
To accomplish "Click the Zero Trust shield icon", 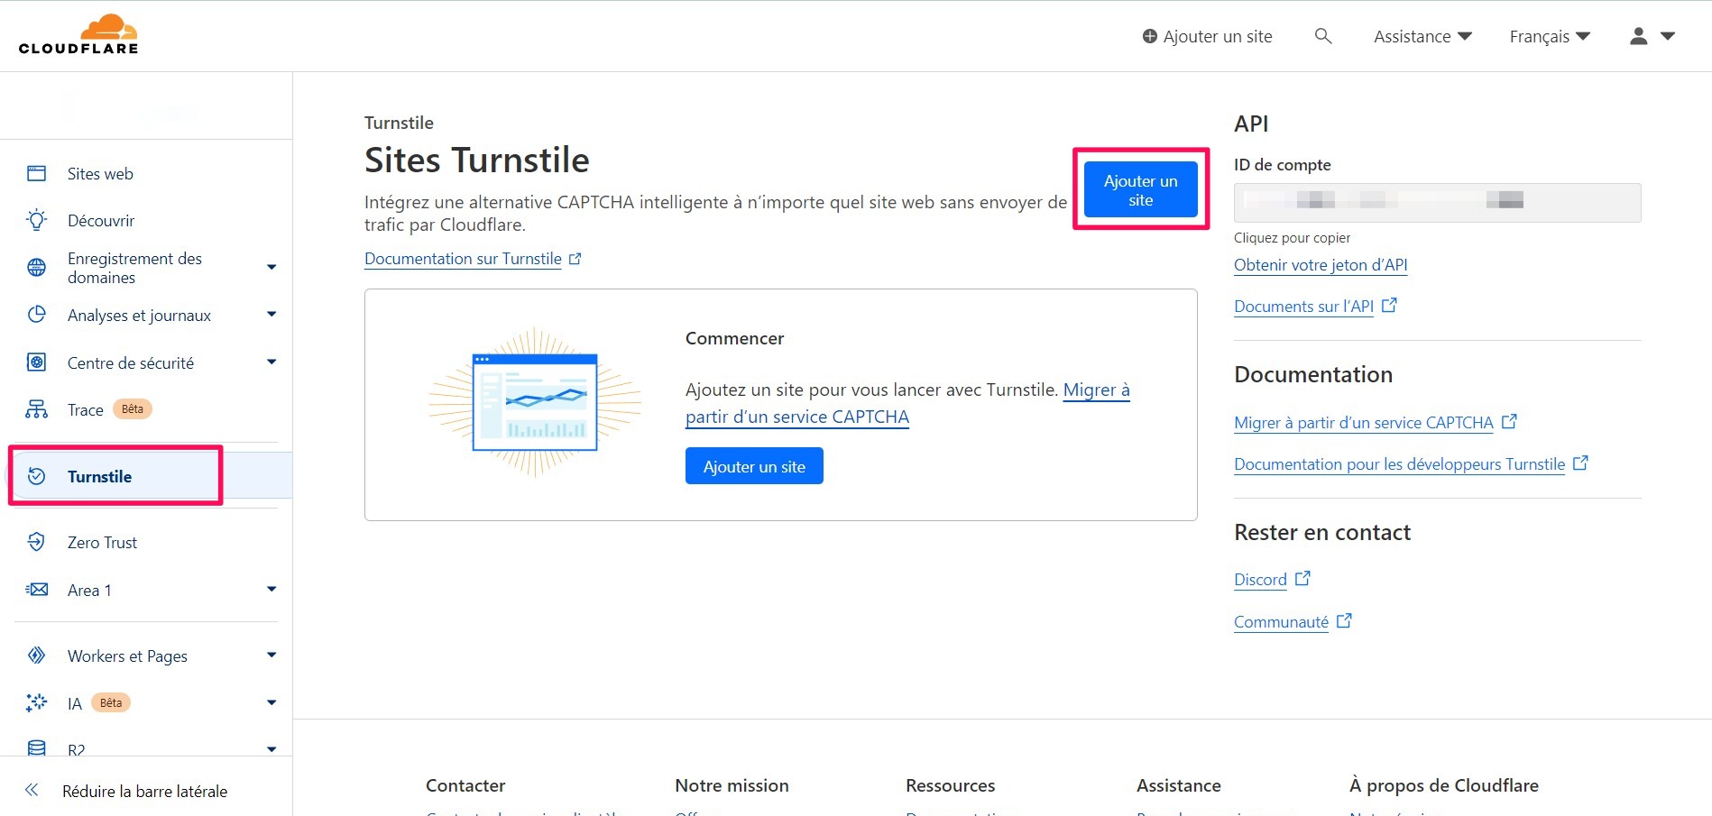I will pos(36,542).
